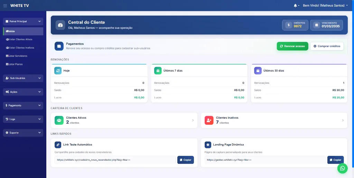The height and width of the screenshot is (178, 354).
Task: Expand the Pagamento sidebar section
Action: tap(23, 105)
